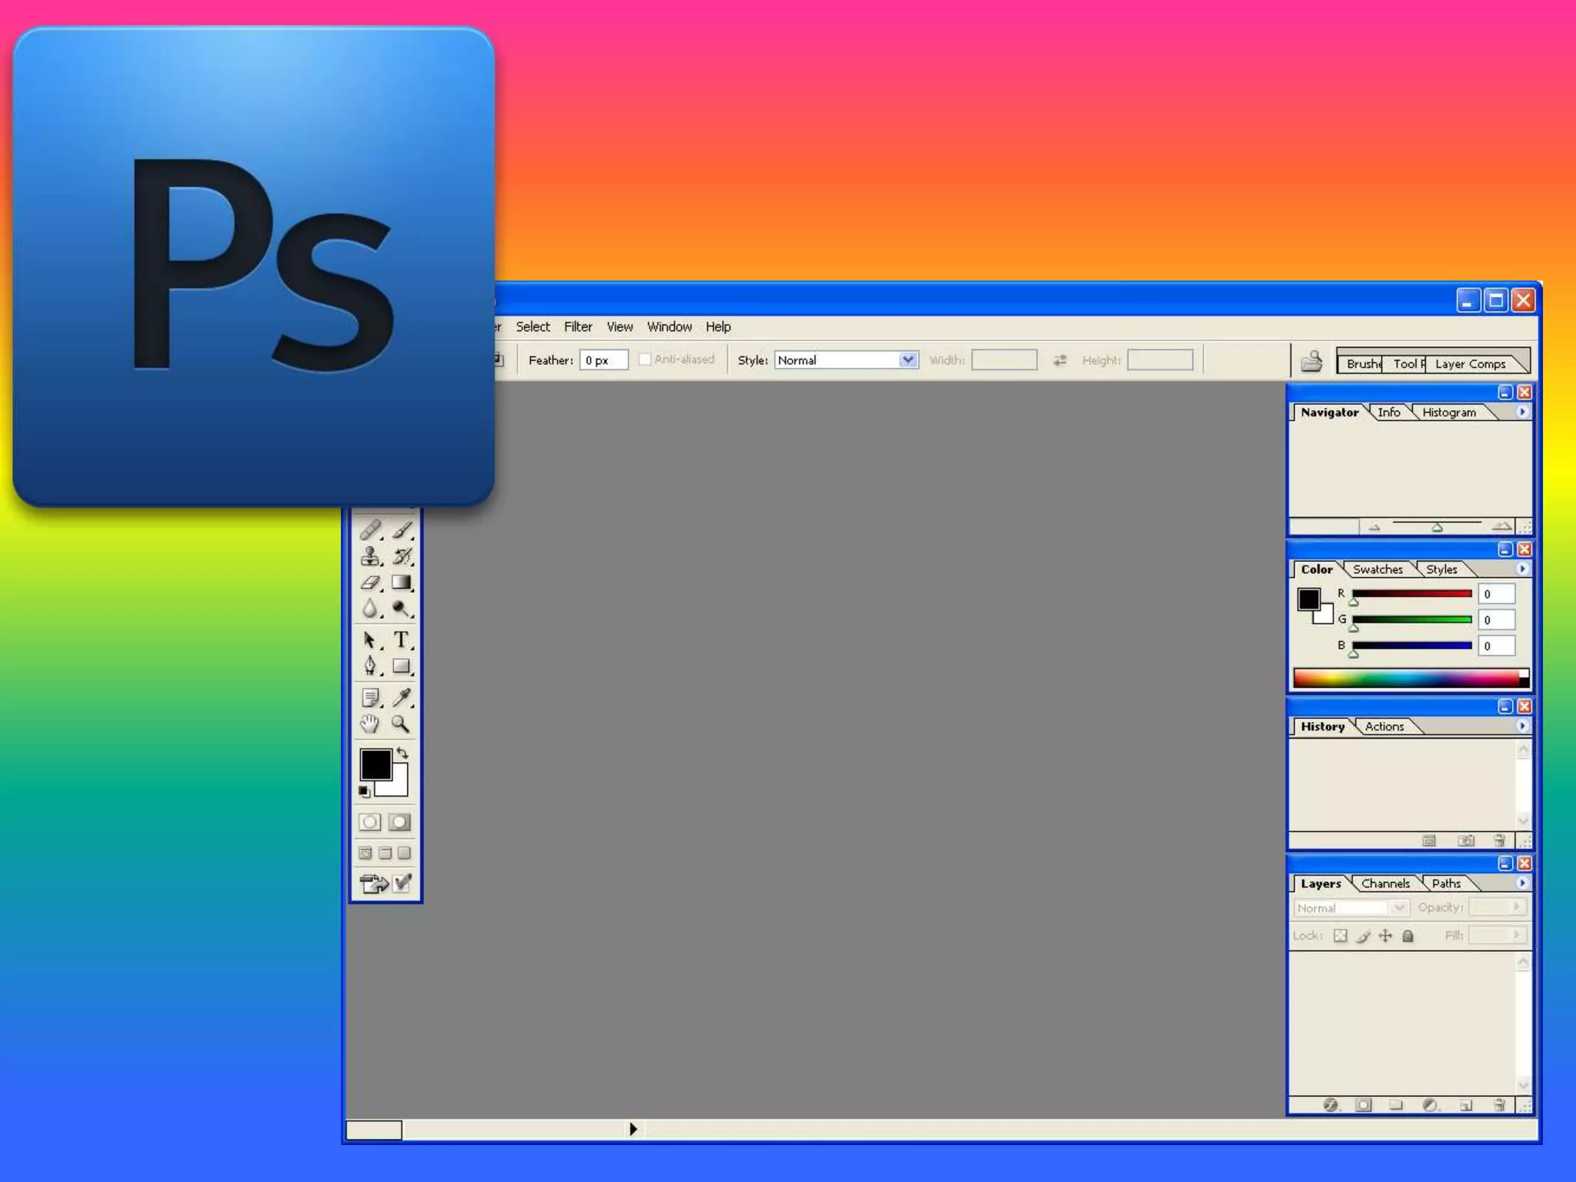Image resolution: width=1576 pixels, height=1182 pixels.
Task: Select the Eyedropper tool
Action: pyautogui.click(x=401, y=697)
